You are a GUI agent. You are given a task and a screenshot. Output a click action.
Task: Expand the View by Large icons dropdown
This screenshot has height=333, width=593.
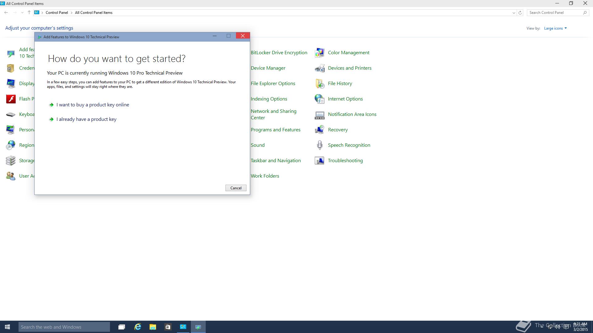[x=555, y=28]
